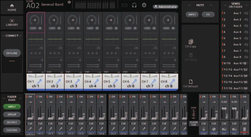The width and height of the screenshot is (251, 137).
Task: Select the STIN1 channel icon
Action: 204,129
